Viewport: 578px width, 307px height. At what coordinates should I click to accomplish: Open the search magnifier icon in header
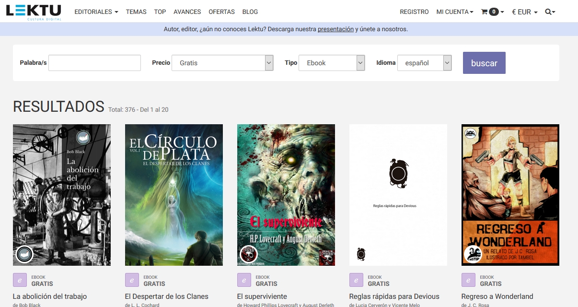click(550, 12)
